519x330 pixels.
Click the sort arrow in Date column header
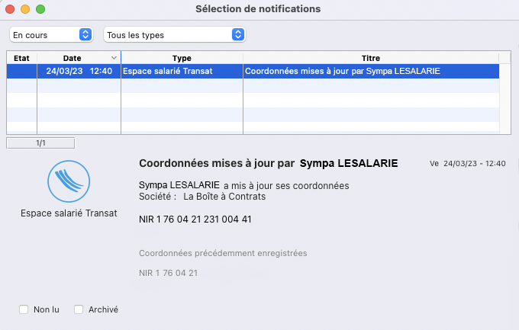pos(114,58)
